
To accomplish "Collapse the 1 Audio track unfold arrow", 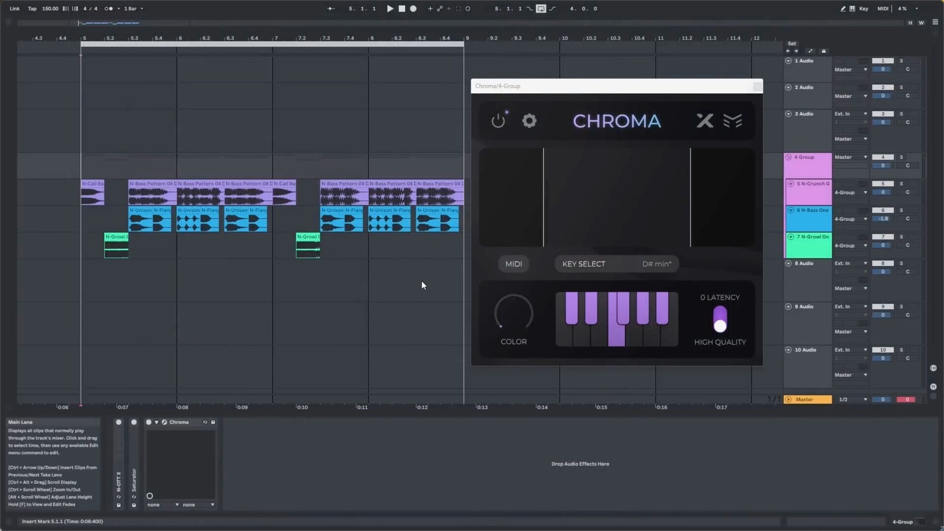I will click(788, 61).
